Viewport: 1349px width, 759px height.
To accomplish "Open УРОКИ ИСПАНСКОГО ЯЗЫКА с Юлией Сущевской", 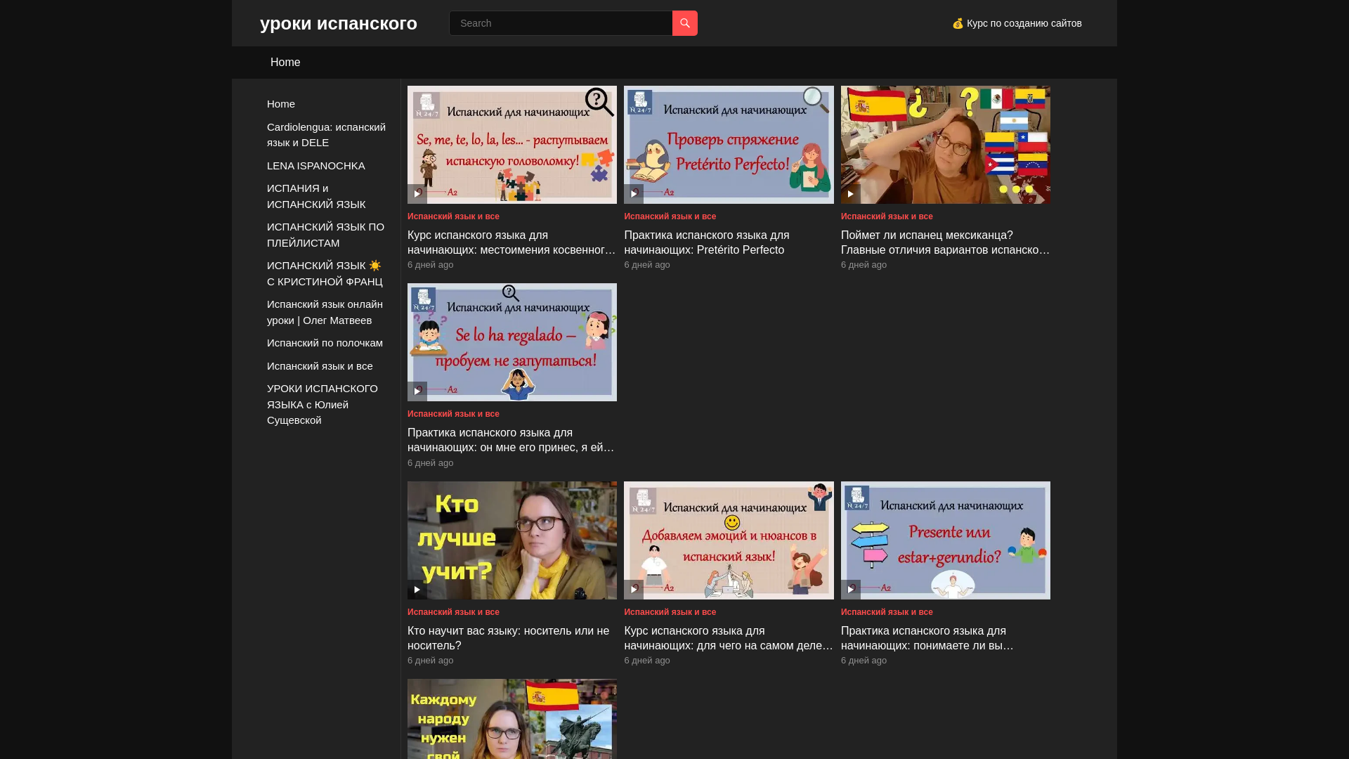I will (x=322, y=404).
